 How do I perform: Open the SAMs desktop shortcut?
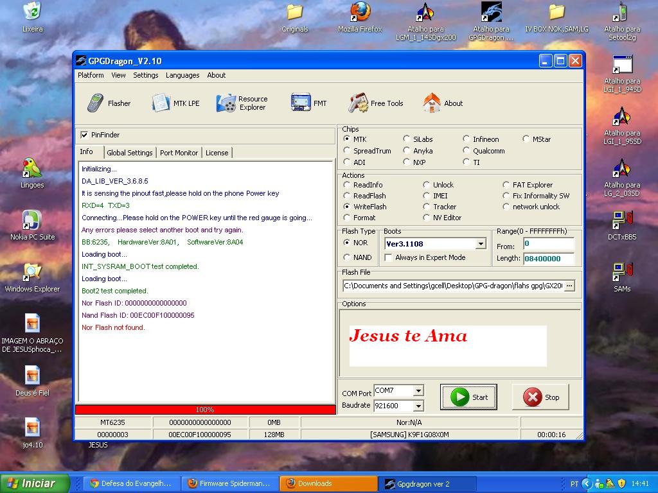coord(622,277)
